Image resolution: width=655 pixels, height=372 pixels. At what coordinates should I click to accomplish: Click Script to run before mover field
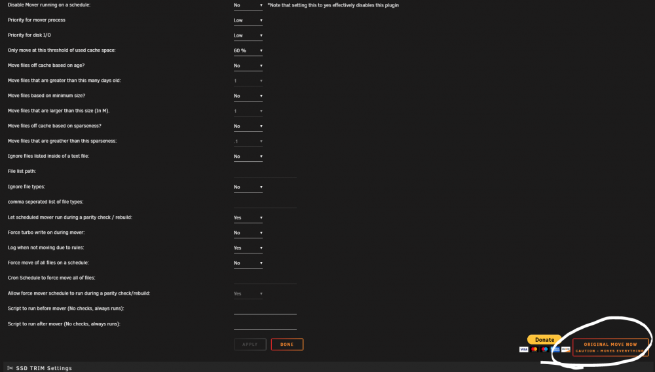(x=265, y=309)
